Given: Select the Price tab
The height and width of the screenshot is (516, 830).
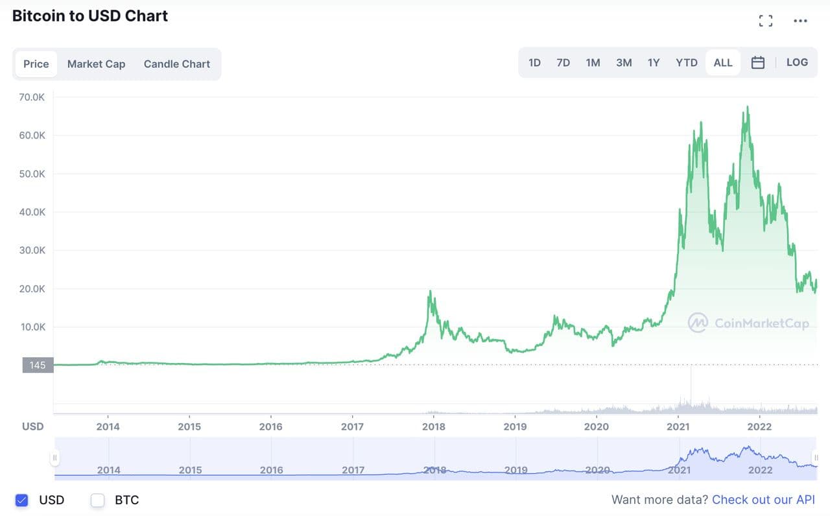Looking at the screenshot, I should coord(36,64).
